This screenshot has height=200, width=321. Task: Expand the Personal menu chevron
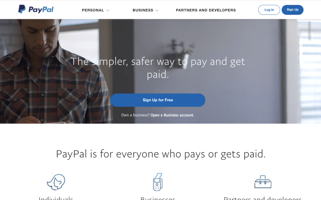108,10
